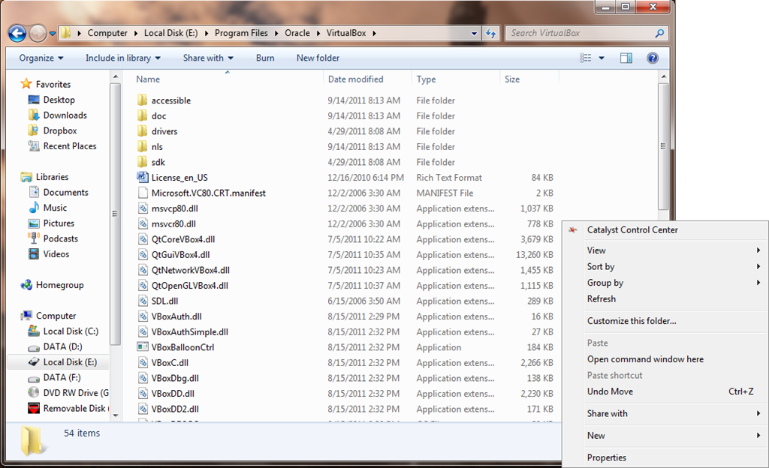Click Refresh in the context menu

pos(602,298)
